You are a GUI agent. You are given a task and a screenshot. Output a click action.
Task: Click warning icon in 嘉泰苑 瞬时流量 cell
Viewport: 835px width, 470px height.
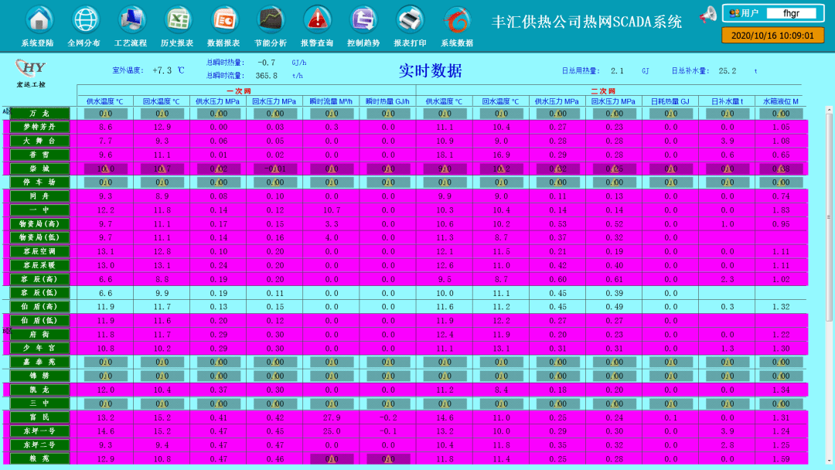(x=331, y=362)
